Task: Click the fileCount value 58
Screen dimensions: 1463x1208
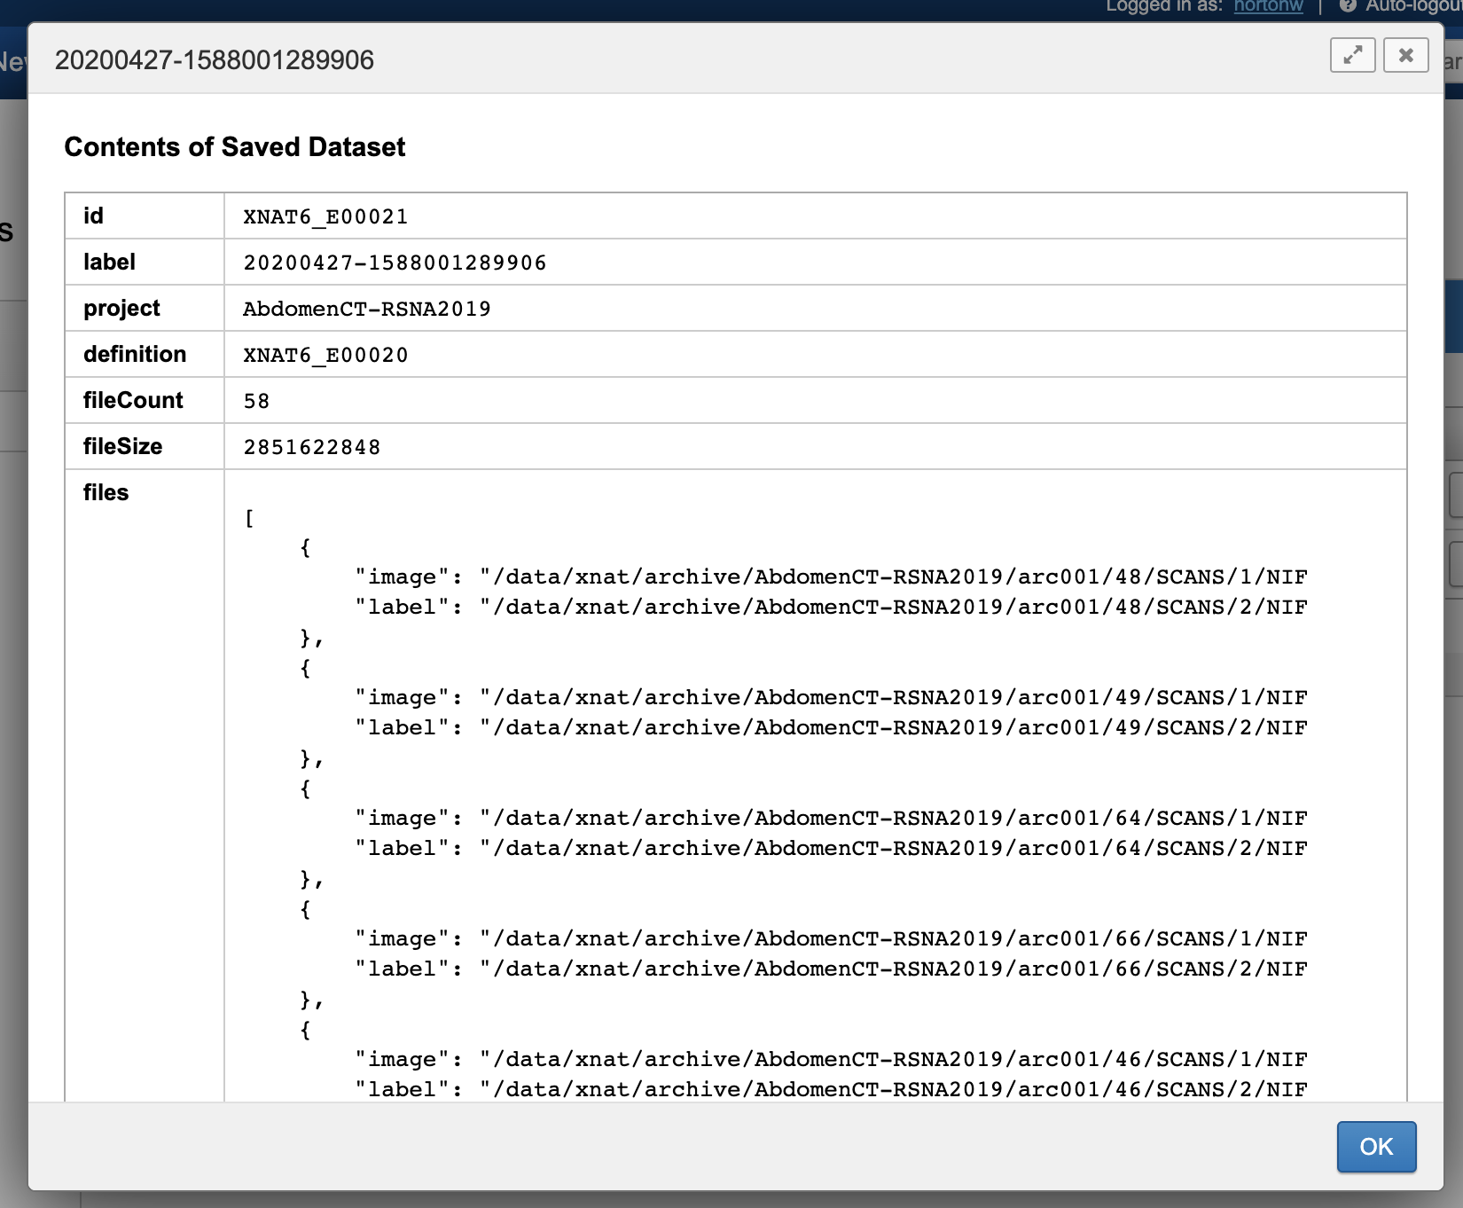Action: click(256, 401)
